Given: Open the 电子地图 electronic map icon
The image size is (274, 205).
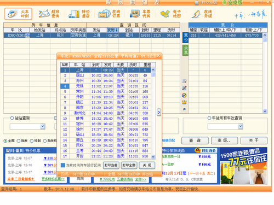Looking at the screenshot, I should click(x=170, y=14).
